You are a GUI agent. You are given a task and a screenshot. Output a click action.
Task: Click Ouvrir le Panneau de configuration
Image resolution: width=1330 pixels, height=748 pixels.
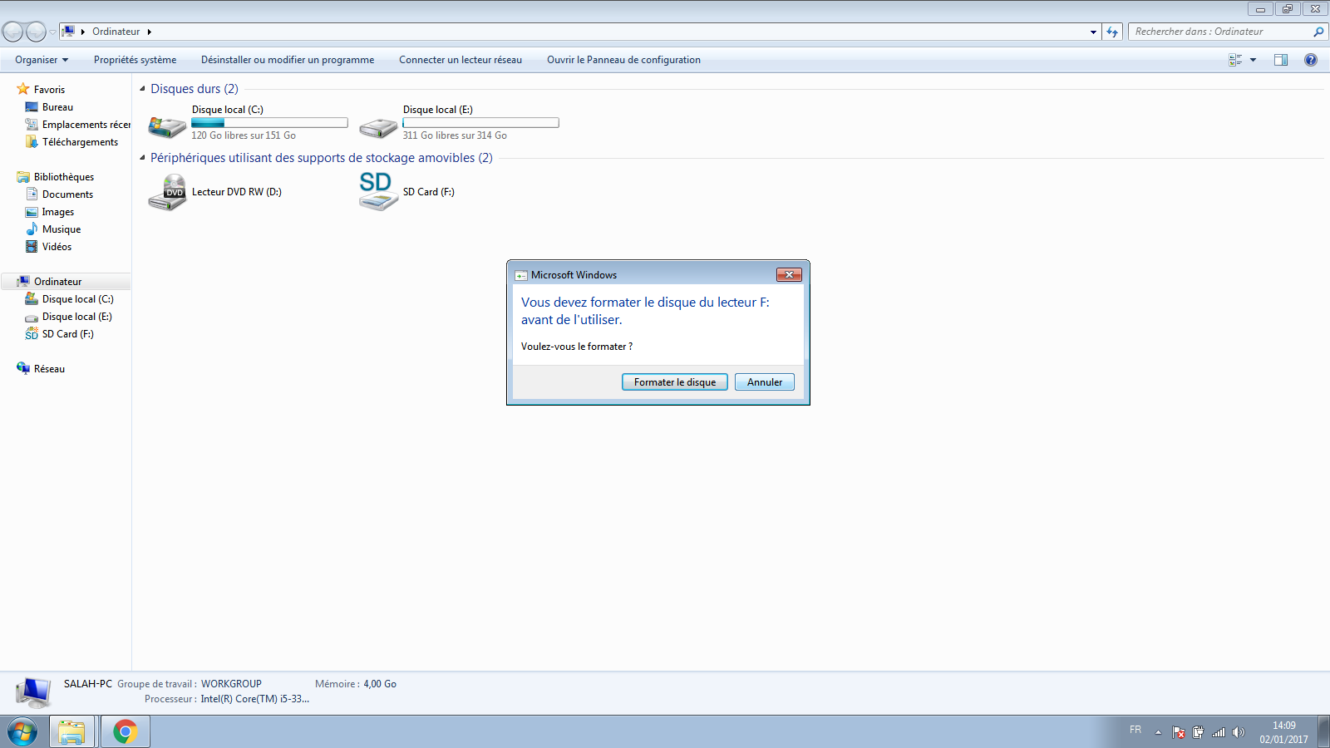(x=623, y=60)
